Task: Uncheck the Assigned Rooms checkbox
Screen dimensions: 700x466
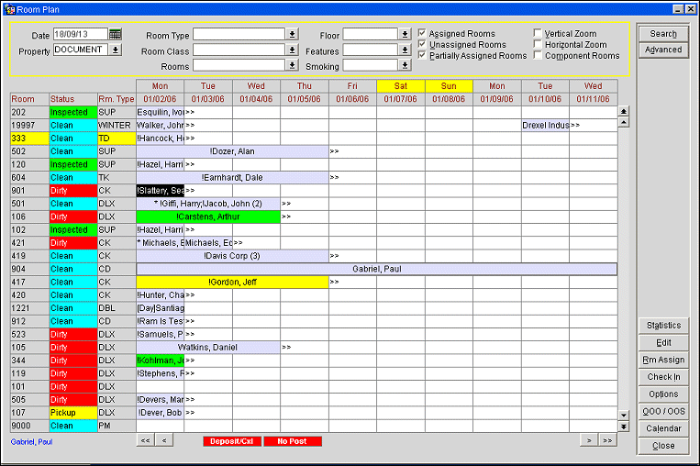Action: coord(422,34)
